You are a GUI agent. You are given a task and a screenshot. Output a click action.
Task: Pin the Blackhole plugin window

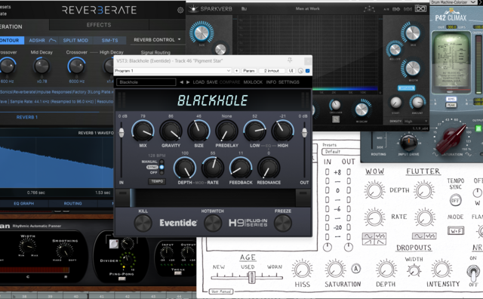(x=290, y=60)
